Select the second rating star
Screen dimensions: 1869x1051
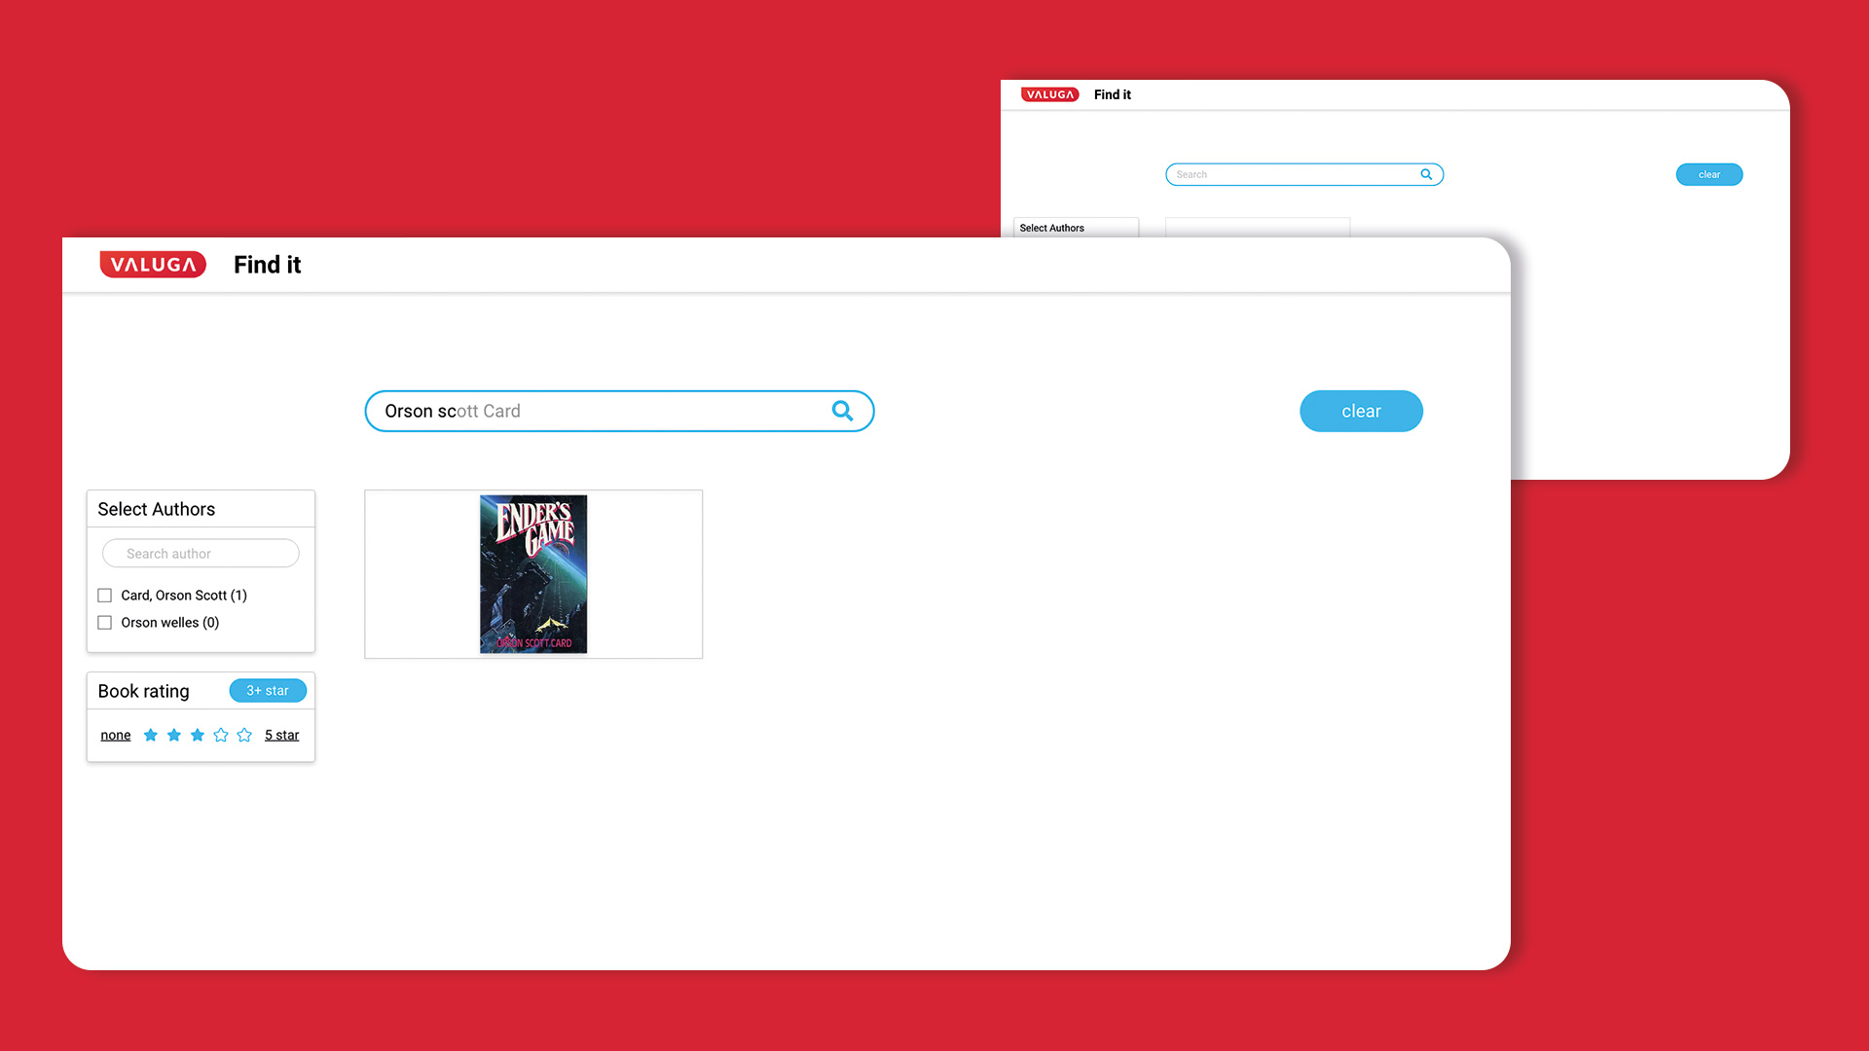[173, 735]
